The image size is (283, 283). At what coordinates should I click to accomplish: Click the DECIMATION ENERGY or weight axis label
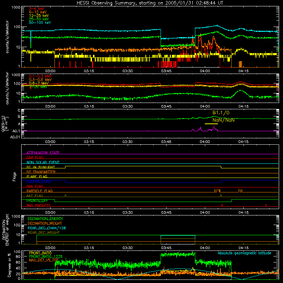[x=5, y=230]
